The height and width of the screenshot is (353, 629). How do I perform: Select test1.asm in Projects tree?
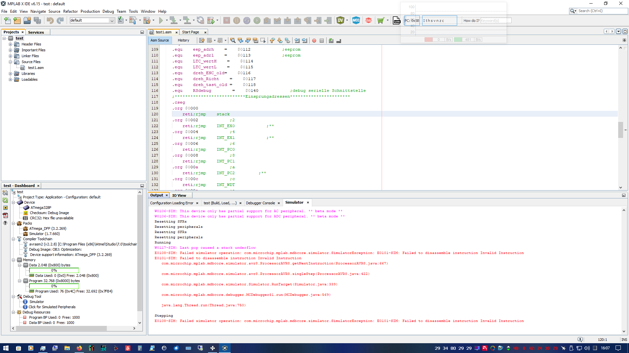(35, 68)
